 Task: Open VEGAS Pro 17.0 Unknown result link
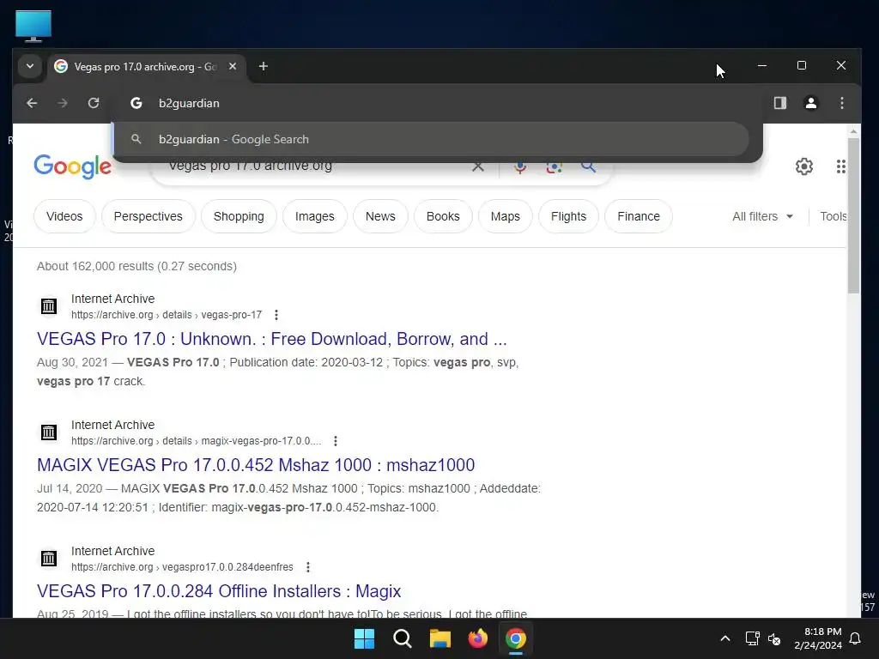pyautogui.click(x=272, y=339)
